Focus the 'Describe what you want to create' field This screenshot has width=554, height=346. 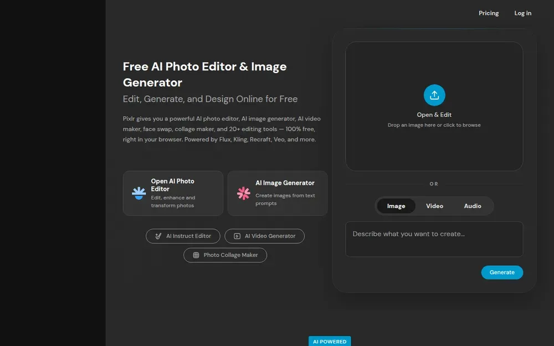click(434, 239)
